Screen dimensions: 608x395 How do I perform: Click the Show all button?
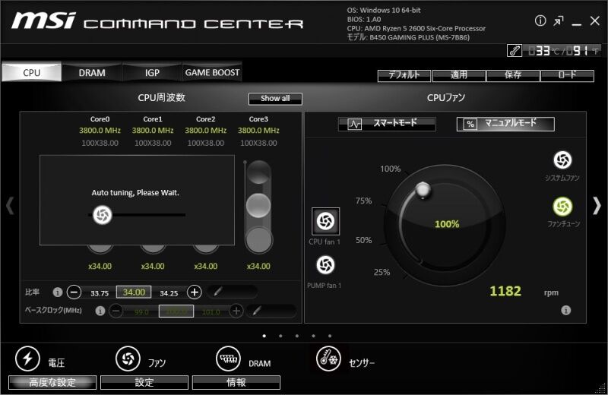pos(275,99)
